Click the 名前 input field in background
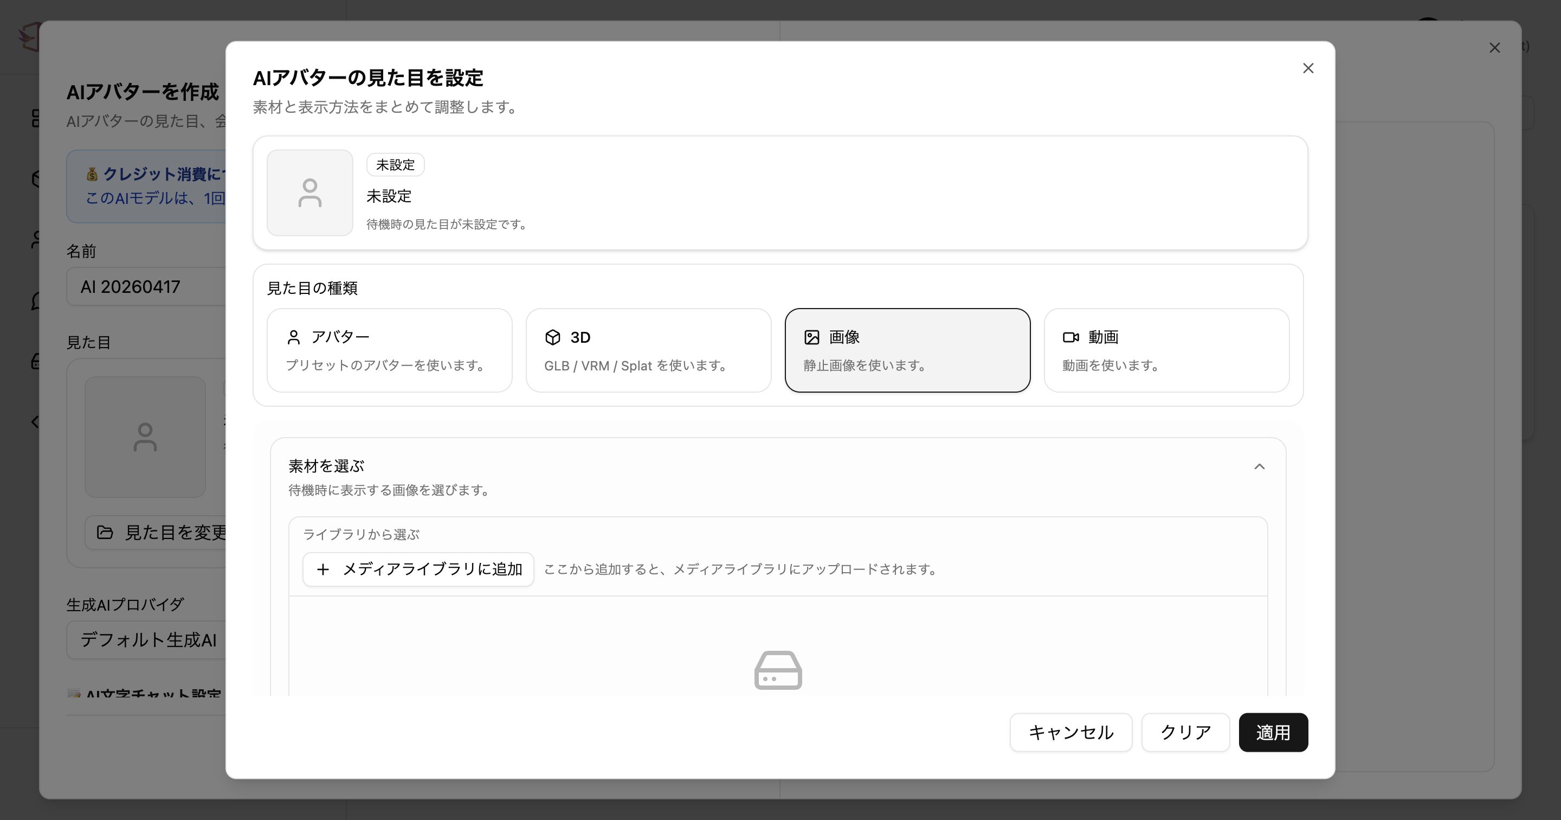Image resolution: width=1561 pixels, height=820 pixels. (146, 286)
